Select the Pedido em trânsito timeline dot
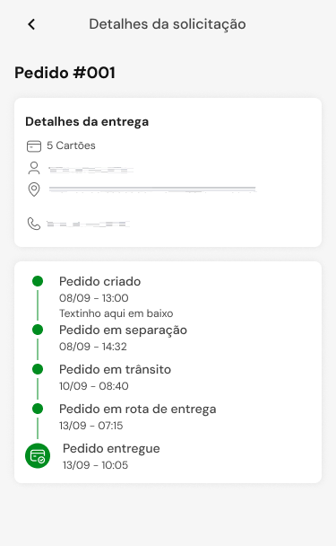 click(x=38, y=369)
